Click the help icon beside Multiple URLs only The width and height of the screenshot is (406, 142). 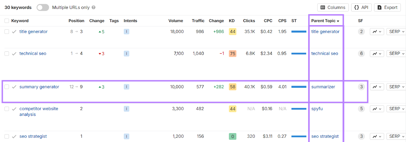coord(94,8)
